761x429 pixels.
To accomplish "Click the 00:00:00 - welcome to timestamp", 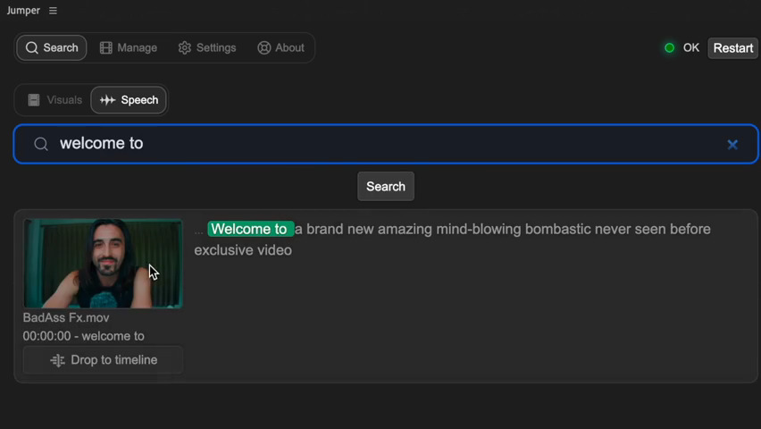I will 83,336.
